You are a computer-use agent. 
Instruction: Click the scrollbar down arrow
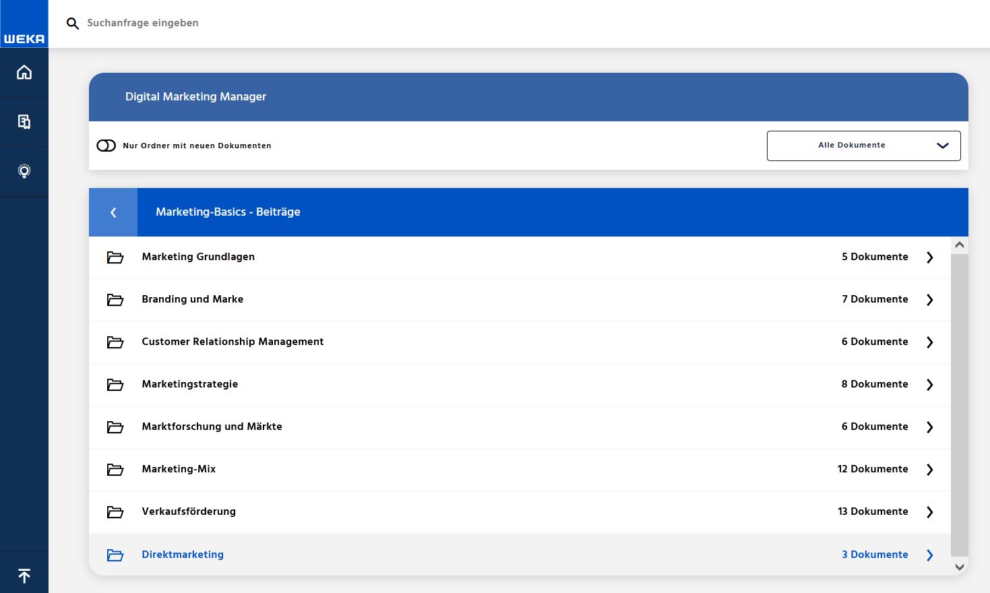[x=960, y=567]
